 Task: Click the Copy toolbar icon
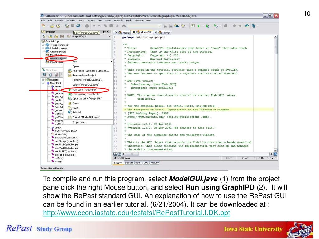coord(105,26)
